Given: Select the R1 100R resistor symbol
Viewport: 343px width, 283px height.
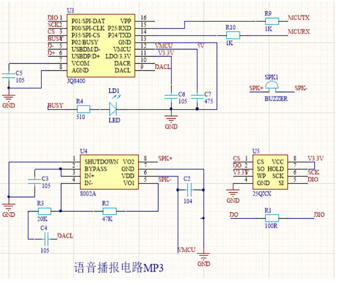Looking at the screenshot, I should [272, 218].
